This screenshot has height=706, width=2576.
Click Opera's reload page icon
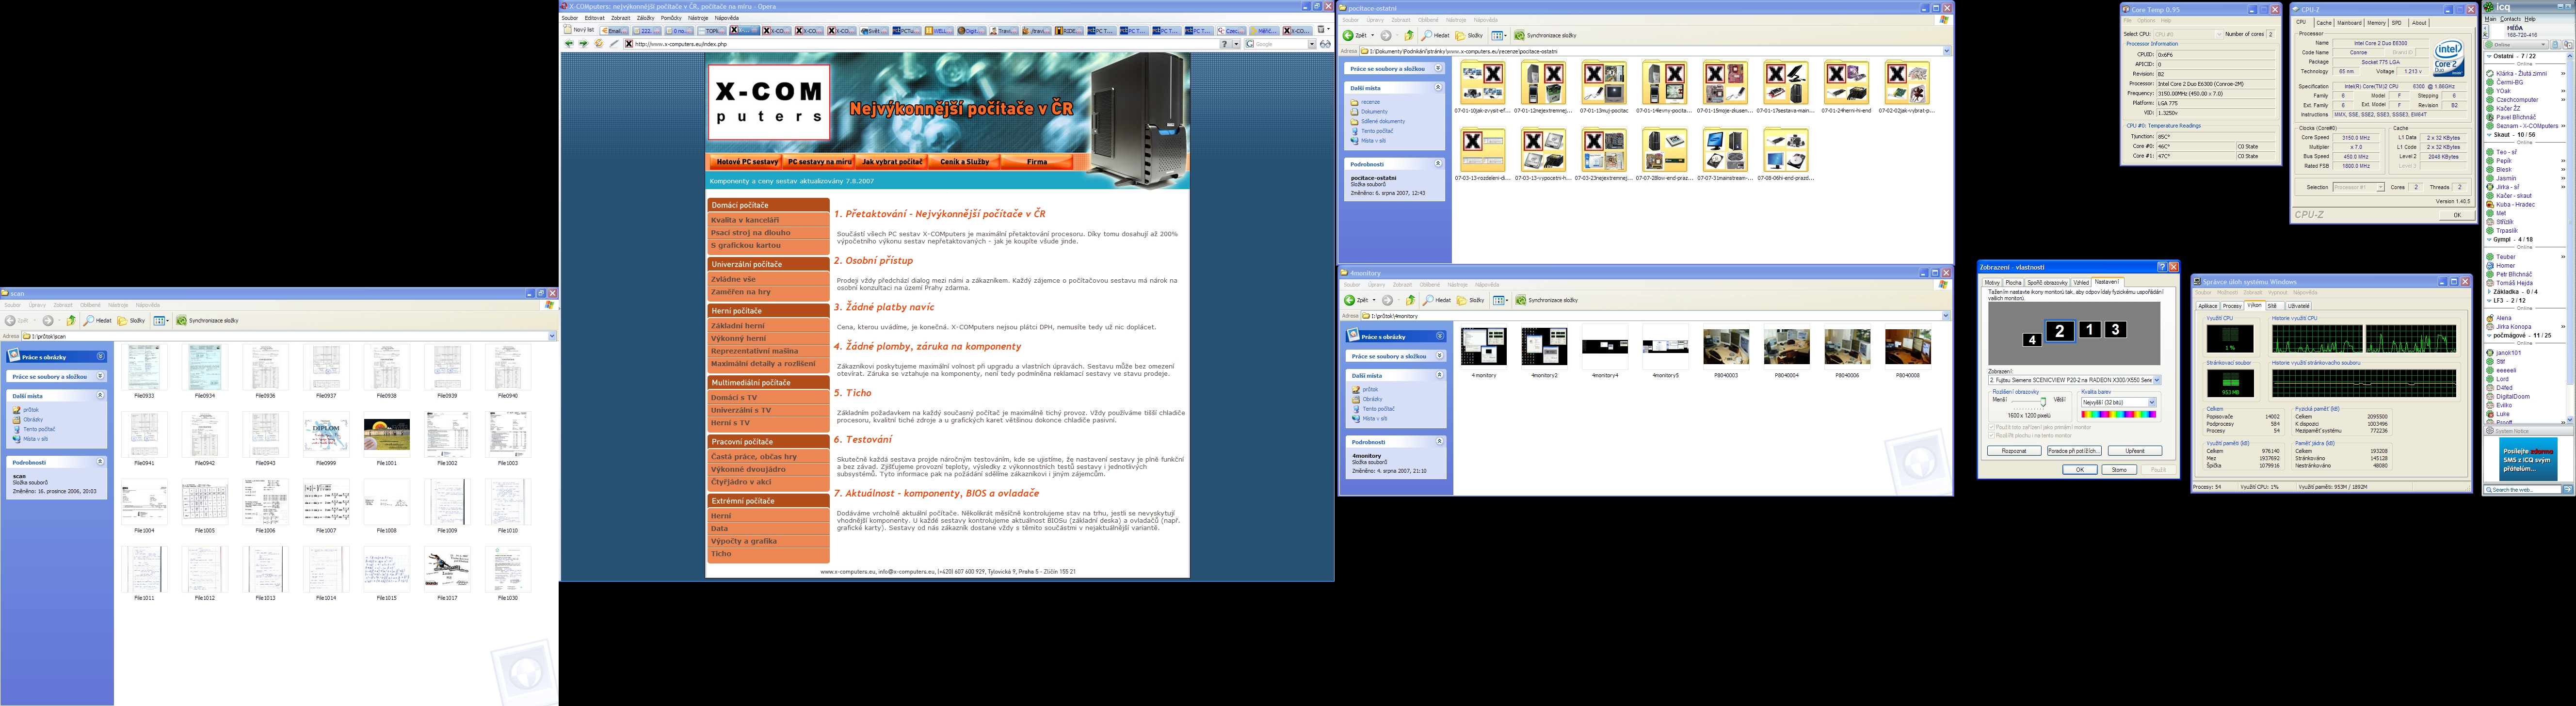599,43
